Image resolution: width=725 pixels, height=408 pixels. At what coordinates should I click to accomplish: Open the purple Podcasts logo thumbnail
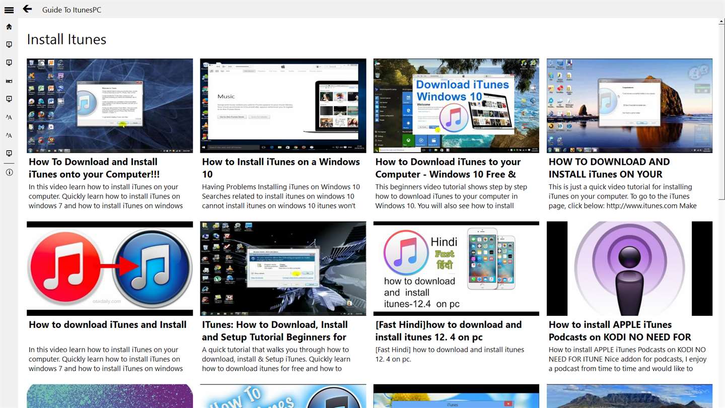[x=629, y=268]
